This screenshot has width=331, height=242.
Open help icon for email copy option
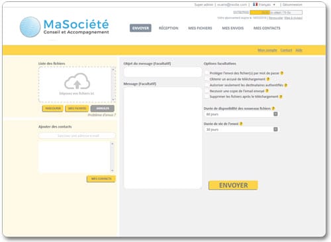267,91
